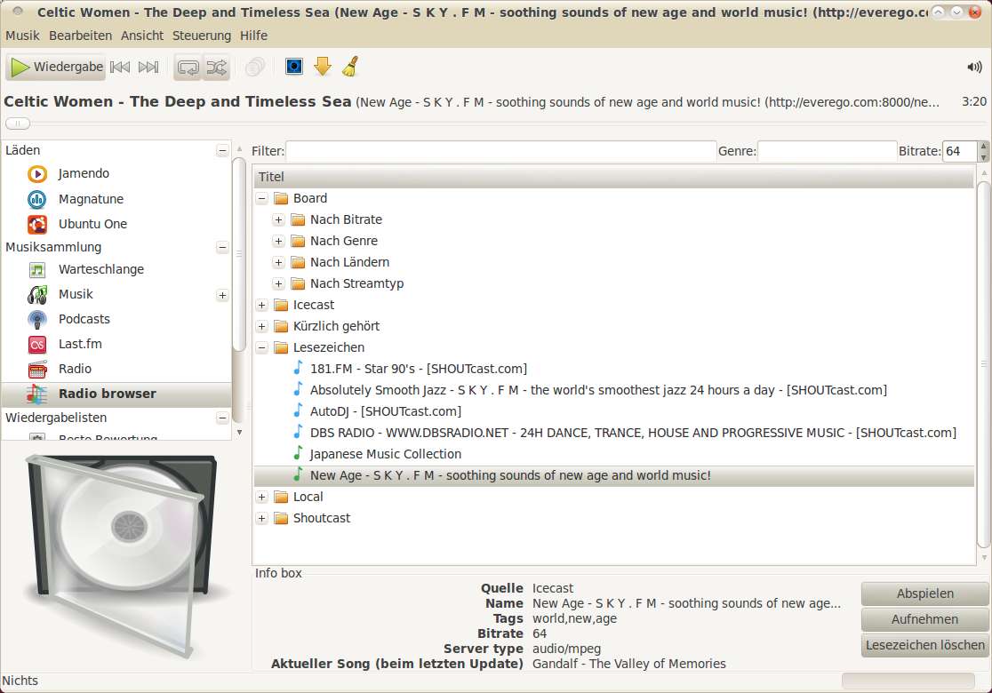Open the Ansicht menu

(142, 36)
